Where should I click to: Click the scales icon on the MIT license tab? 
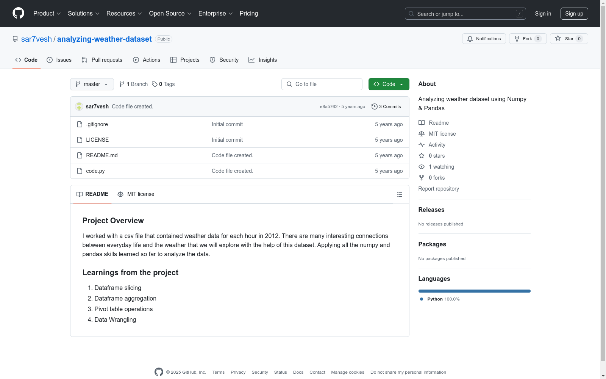pos(120,194)
